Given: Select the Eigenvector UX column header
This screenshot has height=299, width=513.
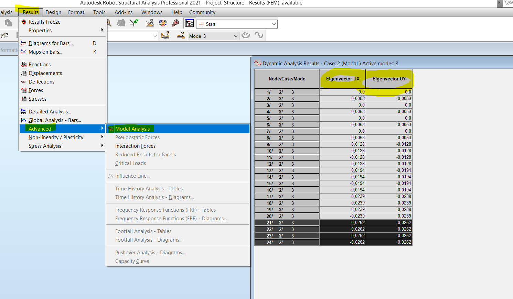Looking at the screenshot, I should click(x=342, y=79).
